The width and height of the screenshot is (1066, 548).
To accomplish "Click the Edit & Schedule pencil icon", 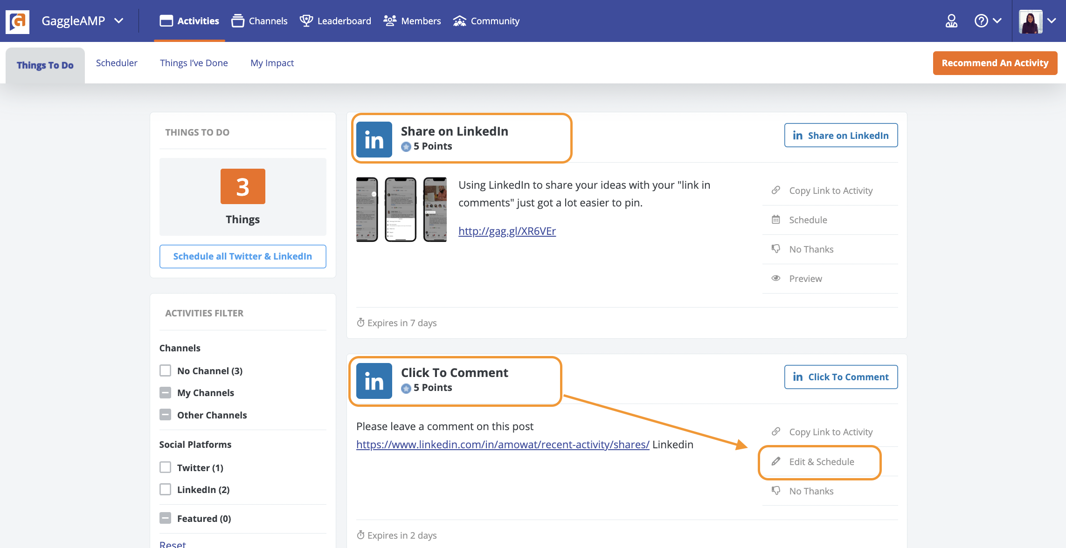I will 775,461.
